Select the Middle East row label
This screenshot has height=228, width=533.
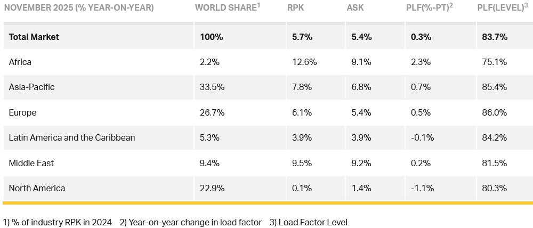tap(31, 163)
